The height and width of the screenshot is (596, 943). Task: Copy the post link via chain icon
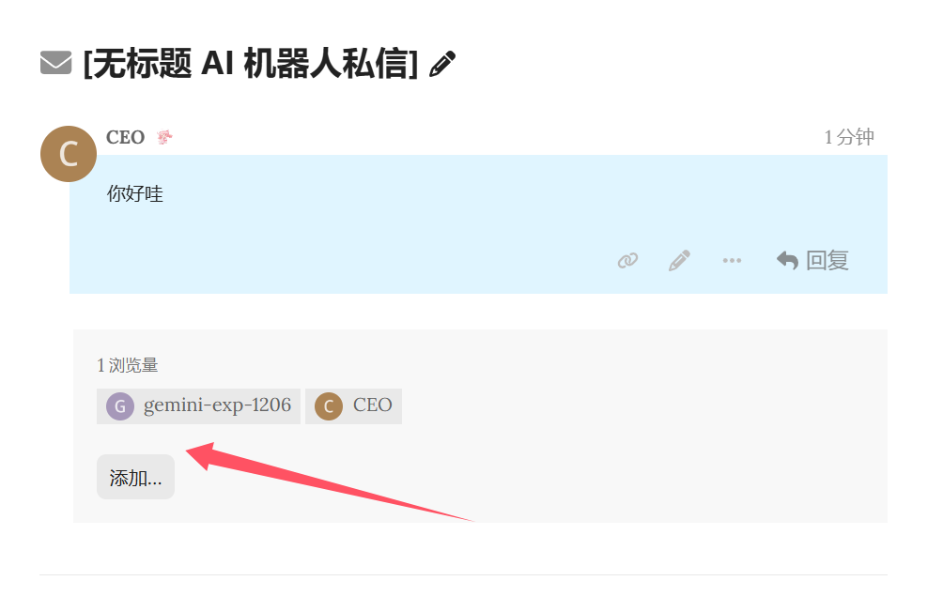point(627,261)
